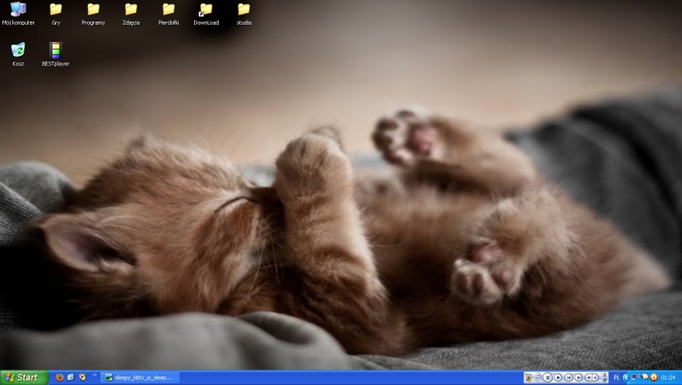Expand the Quick Launch overflow chevron
Image resolution: width=682 pixels, height=385 pixels.
tap(95, 377)
